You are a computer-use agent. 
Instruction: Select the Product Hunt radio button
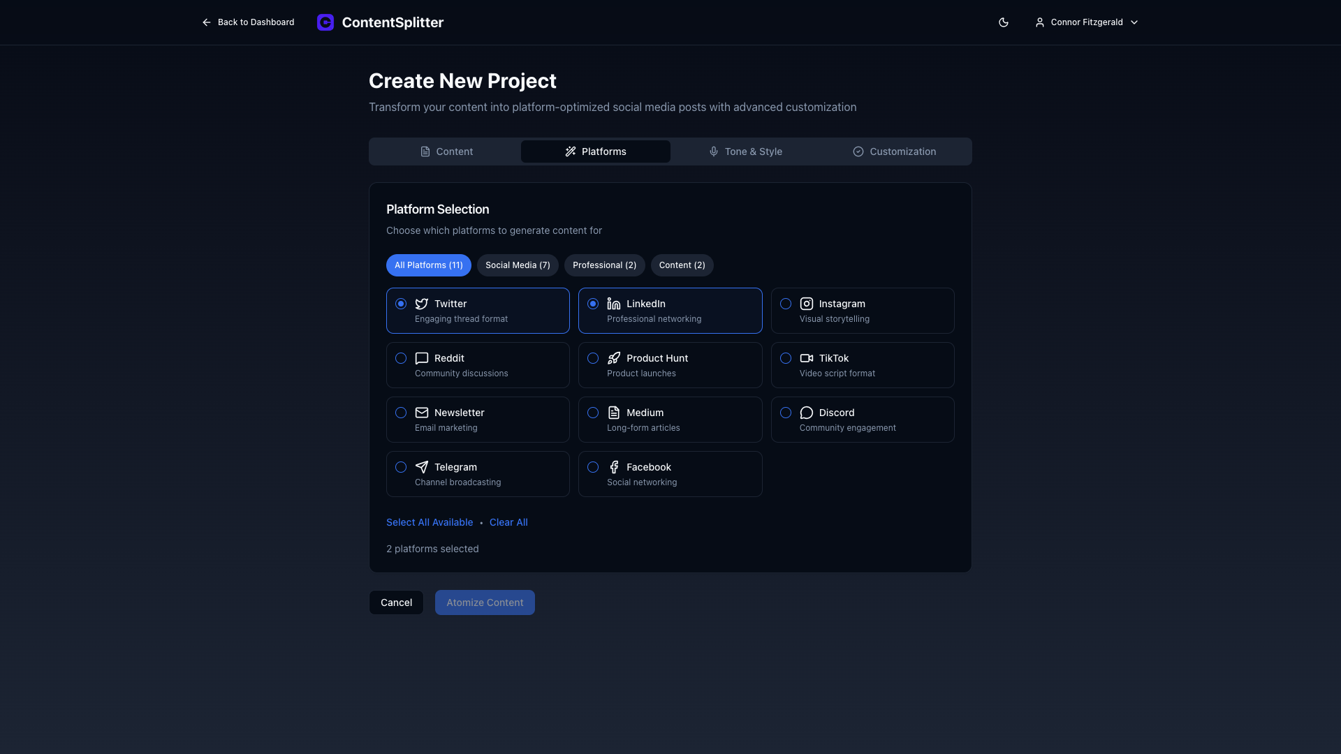593,358
